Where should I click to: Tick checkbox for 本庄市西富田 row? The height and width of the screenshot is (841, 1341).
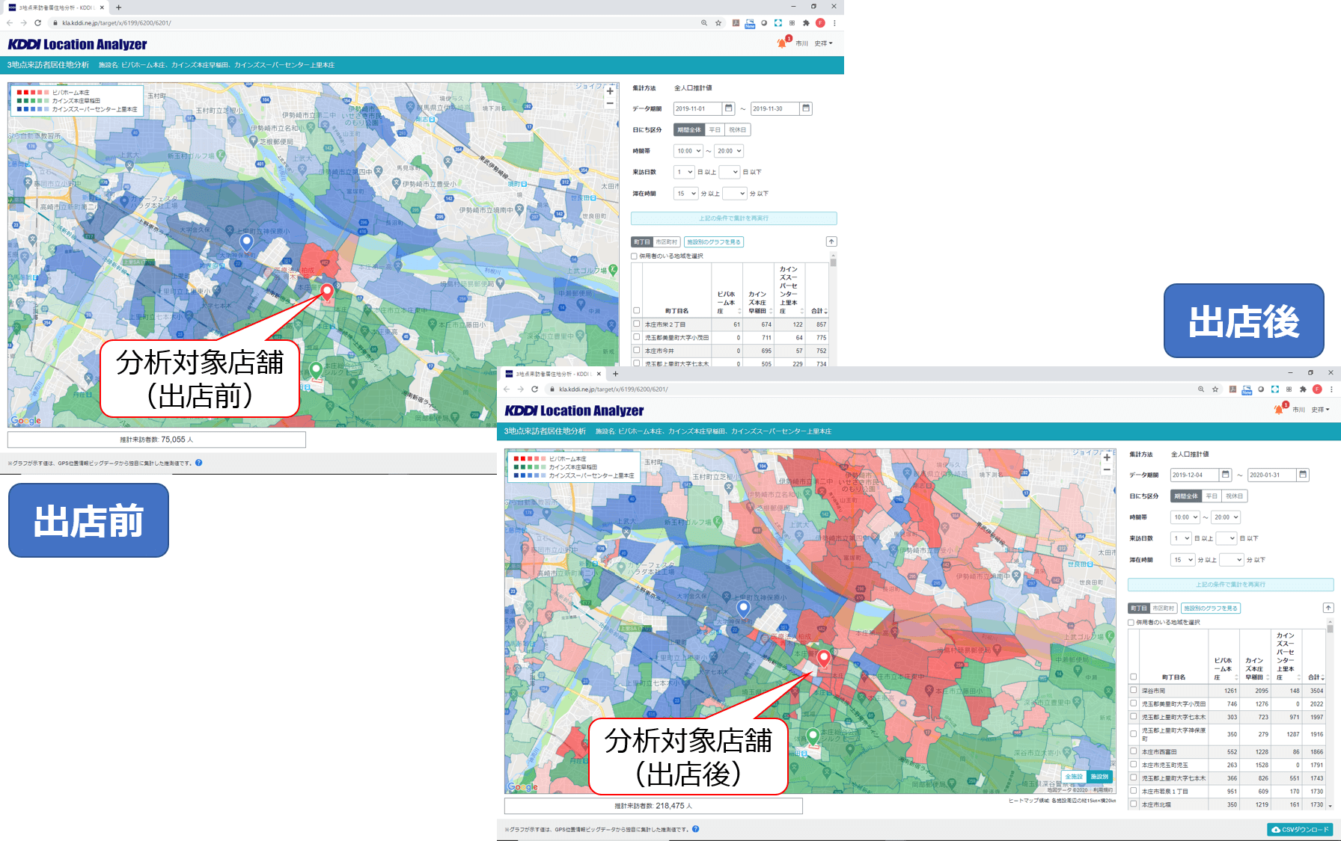pos(1134,751)
